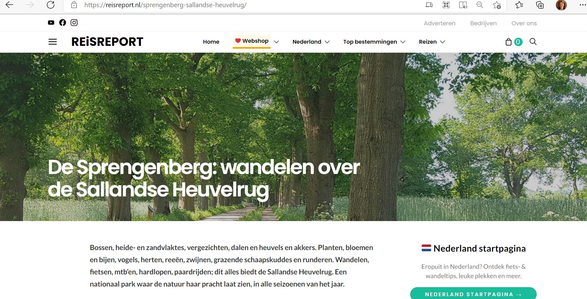
Task: Expand the Webshop dropdown arrow
Action: click(276, 42)
